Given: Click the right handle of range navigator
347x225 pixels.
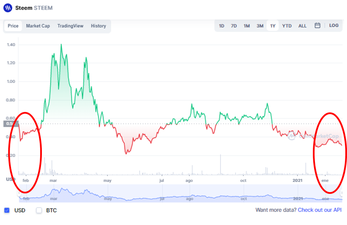Looking at the screenshot, I should 341,193.
